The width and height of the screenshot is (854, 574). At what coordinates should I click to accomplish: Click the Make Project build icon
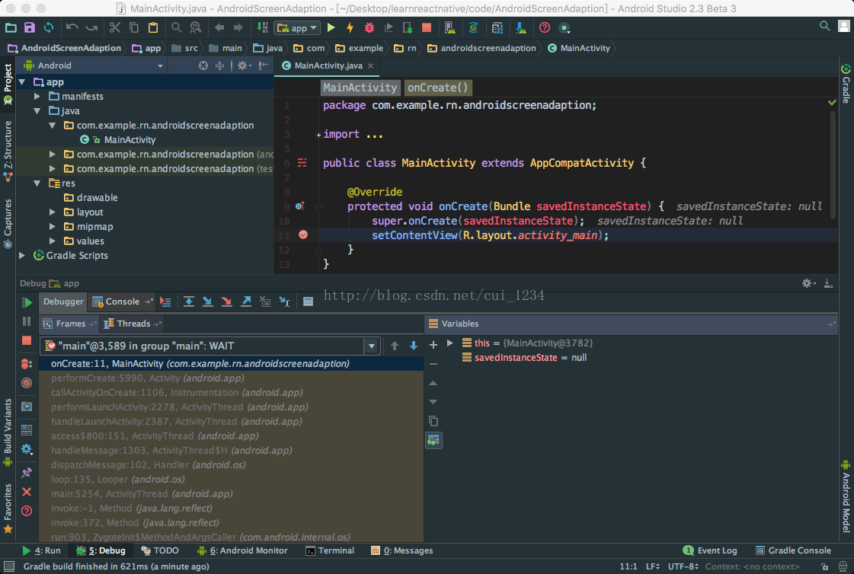pyautogui.click(x=262, y=27)
